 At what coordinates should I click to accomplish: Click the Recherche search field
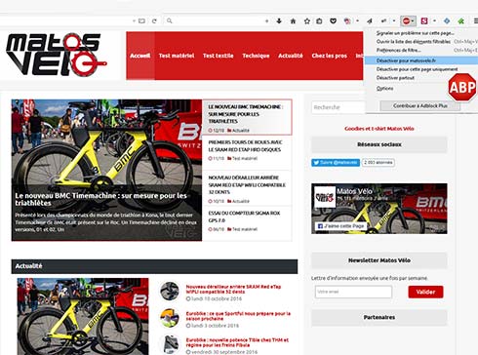pos(339,107)
